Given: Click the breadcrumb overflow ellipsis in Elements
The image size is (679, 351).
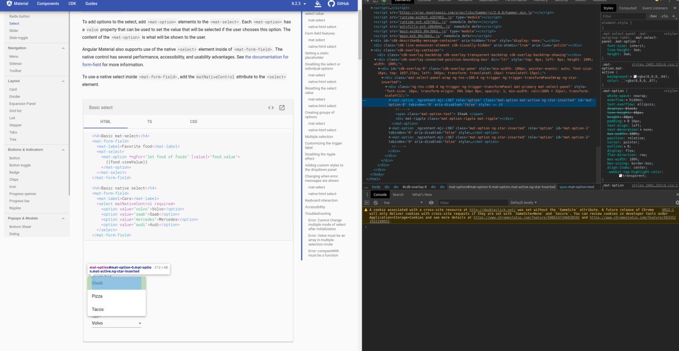Looking at the screenshot, I should (x=366, y=187).
